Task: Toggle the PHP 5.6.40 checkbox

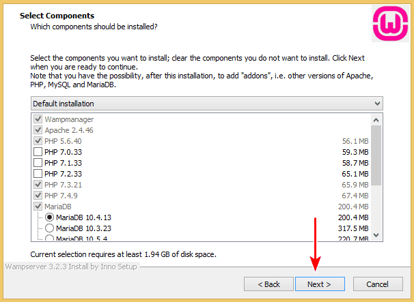Action: click(38, 140)
